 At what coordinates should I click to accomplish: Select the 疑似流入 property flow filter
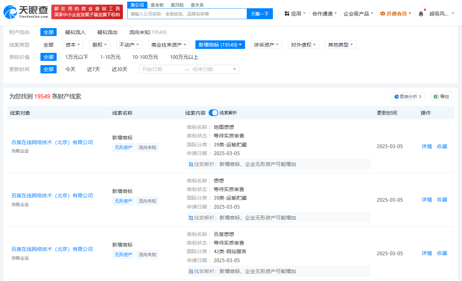75,32
